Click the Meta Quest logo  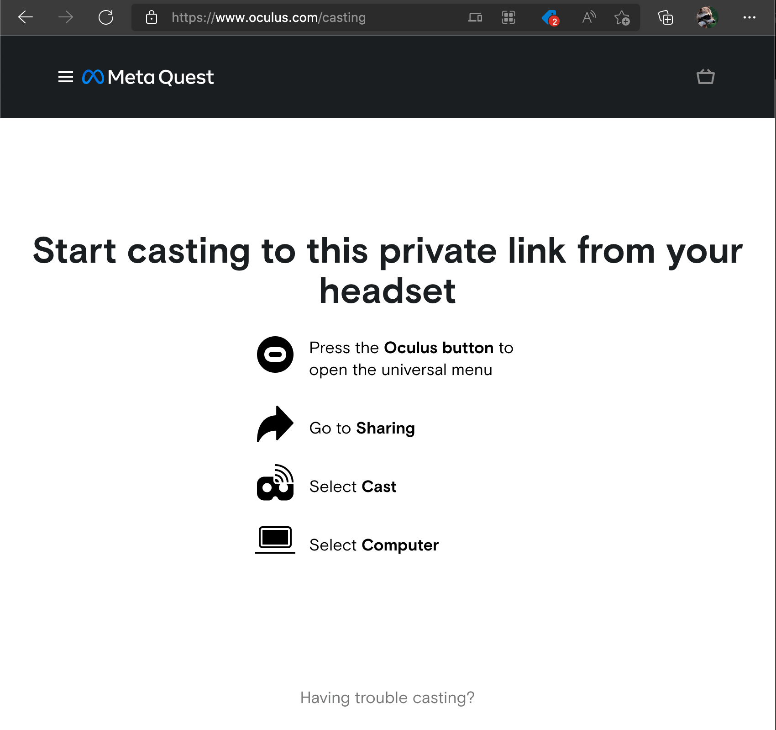tap(148, 77)
